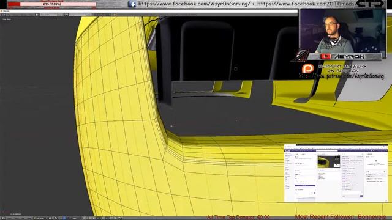Open the screen layout name dropdown
The height and width of the screenshot is (220, 392).
tap(48, 15)
